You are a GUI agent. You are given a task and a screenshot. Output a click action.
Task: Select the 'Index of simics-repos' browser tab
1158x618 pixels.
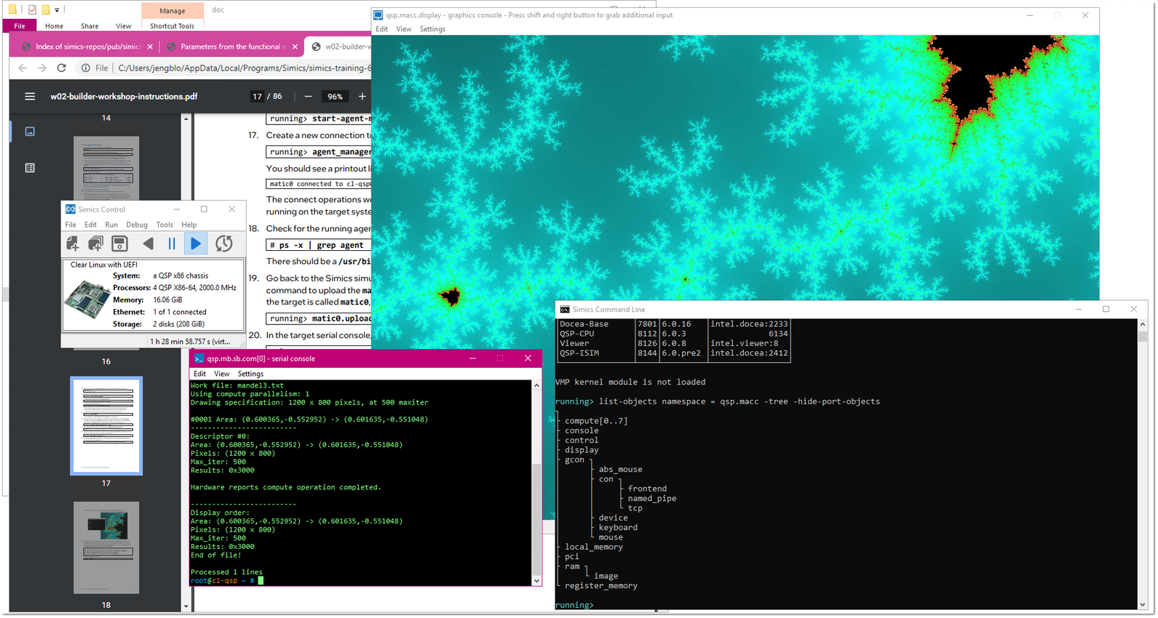(87, 47)
